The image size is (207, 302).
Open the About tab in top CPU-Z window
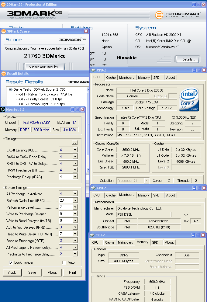tap(171, 78)
